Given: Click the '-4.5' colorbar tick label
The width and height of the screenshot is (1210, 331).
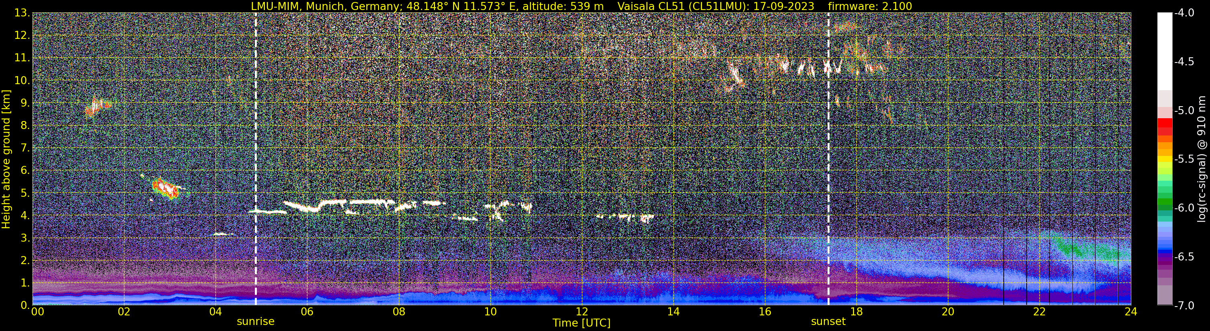Looking at the screenshot, I should (1184, 62).
